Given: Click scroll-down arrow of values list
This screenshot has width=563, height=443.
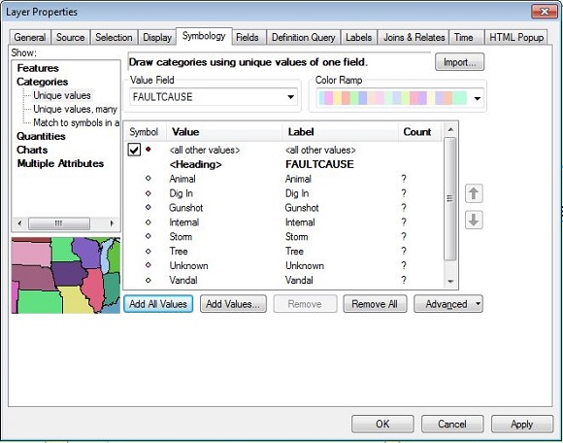Looking at the screenshot, I should 450,282.
